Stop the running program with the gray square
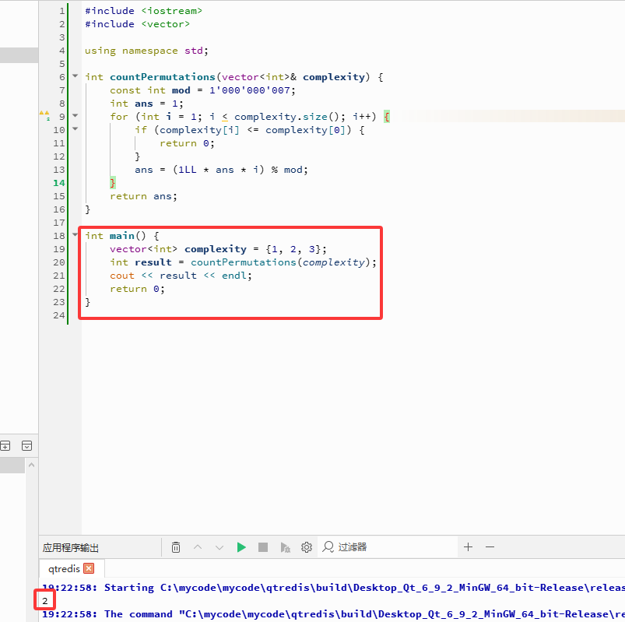 [x=263, y=547]
